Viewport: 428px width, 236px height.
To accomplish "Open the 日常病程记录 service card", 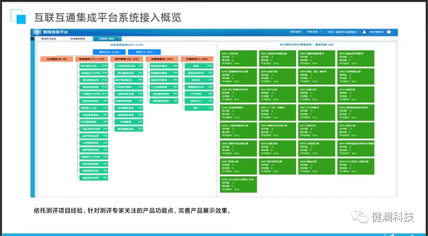I will [x=355, y=76].
